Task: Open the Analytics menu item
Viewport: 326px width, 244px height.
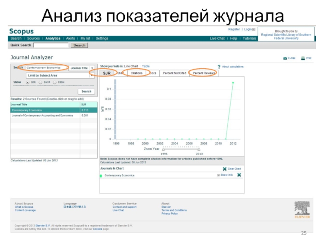Action: click(x=53, y=38)
